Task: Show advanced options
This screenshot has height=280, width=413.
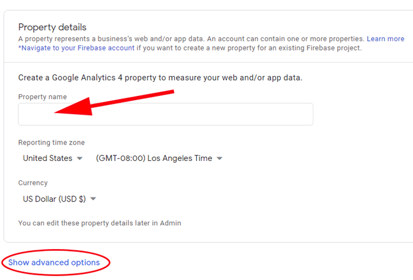Action: (54, 262)
